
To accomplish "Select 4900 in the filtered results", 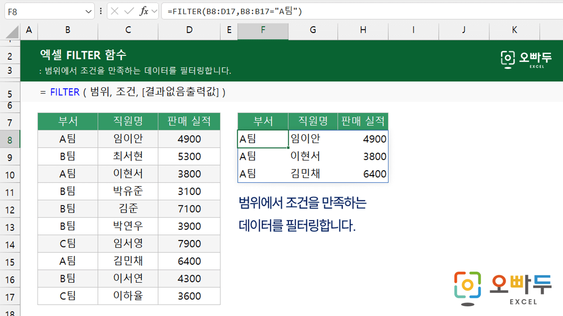I will pyautogui.click(x=363, y=139).
